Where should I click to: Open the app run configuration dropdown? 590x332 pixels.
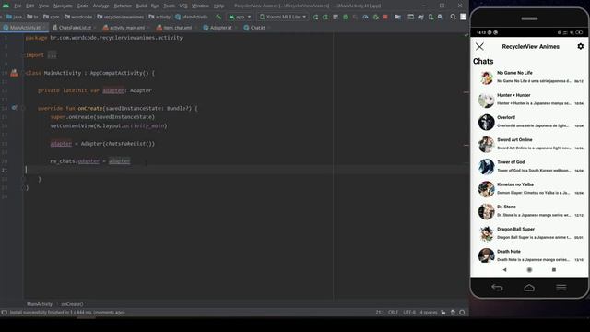240,17
